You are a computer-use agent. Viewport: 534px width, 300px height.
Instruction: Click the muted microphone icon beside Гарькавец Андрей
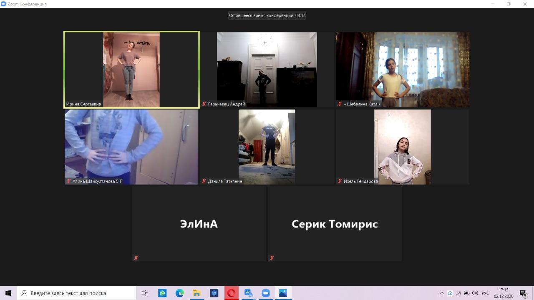(x=204, y=104)
